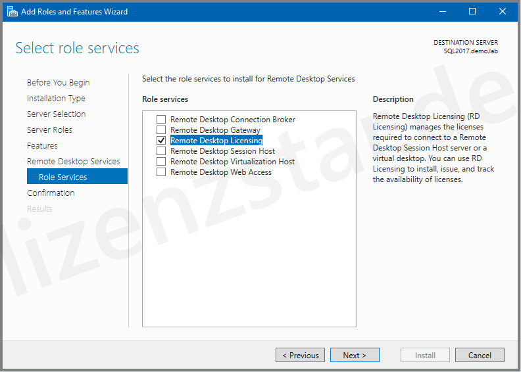521x372 pixels.
Task: Enable Remote Desktop Virtualization Host checkbox
Action: 161,162
